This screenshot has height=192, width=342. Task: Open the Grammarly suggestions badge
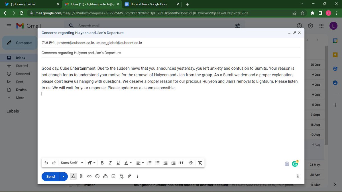pyautogui.click(x=295, y=164)
